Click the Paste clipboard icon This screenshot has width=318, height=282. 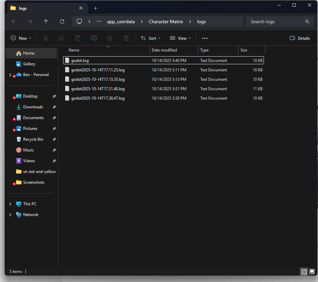[x=78, y=38]
